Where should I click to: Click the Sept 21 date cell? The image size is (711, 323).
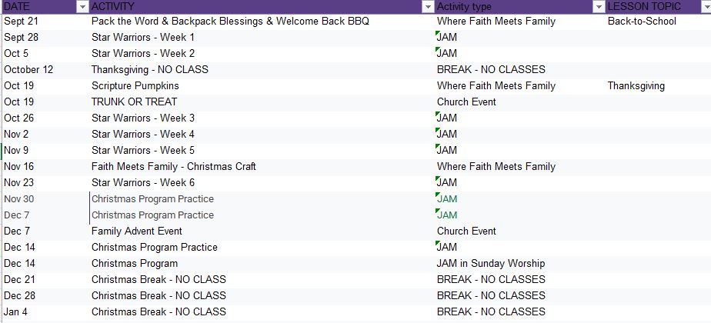tap(23, 22)
